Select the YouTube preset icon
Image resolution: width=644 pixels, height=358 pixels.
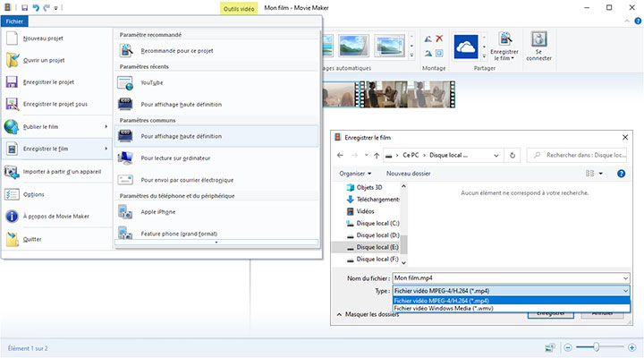click(x=125, y=82)
